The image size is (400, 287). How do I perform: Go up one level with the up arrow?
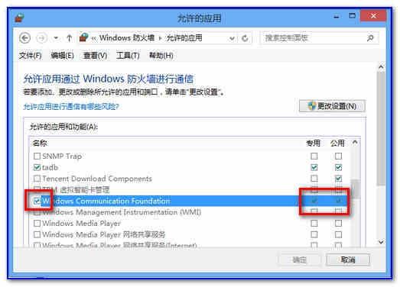(x=69, y=38)
